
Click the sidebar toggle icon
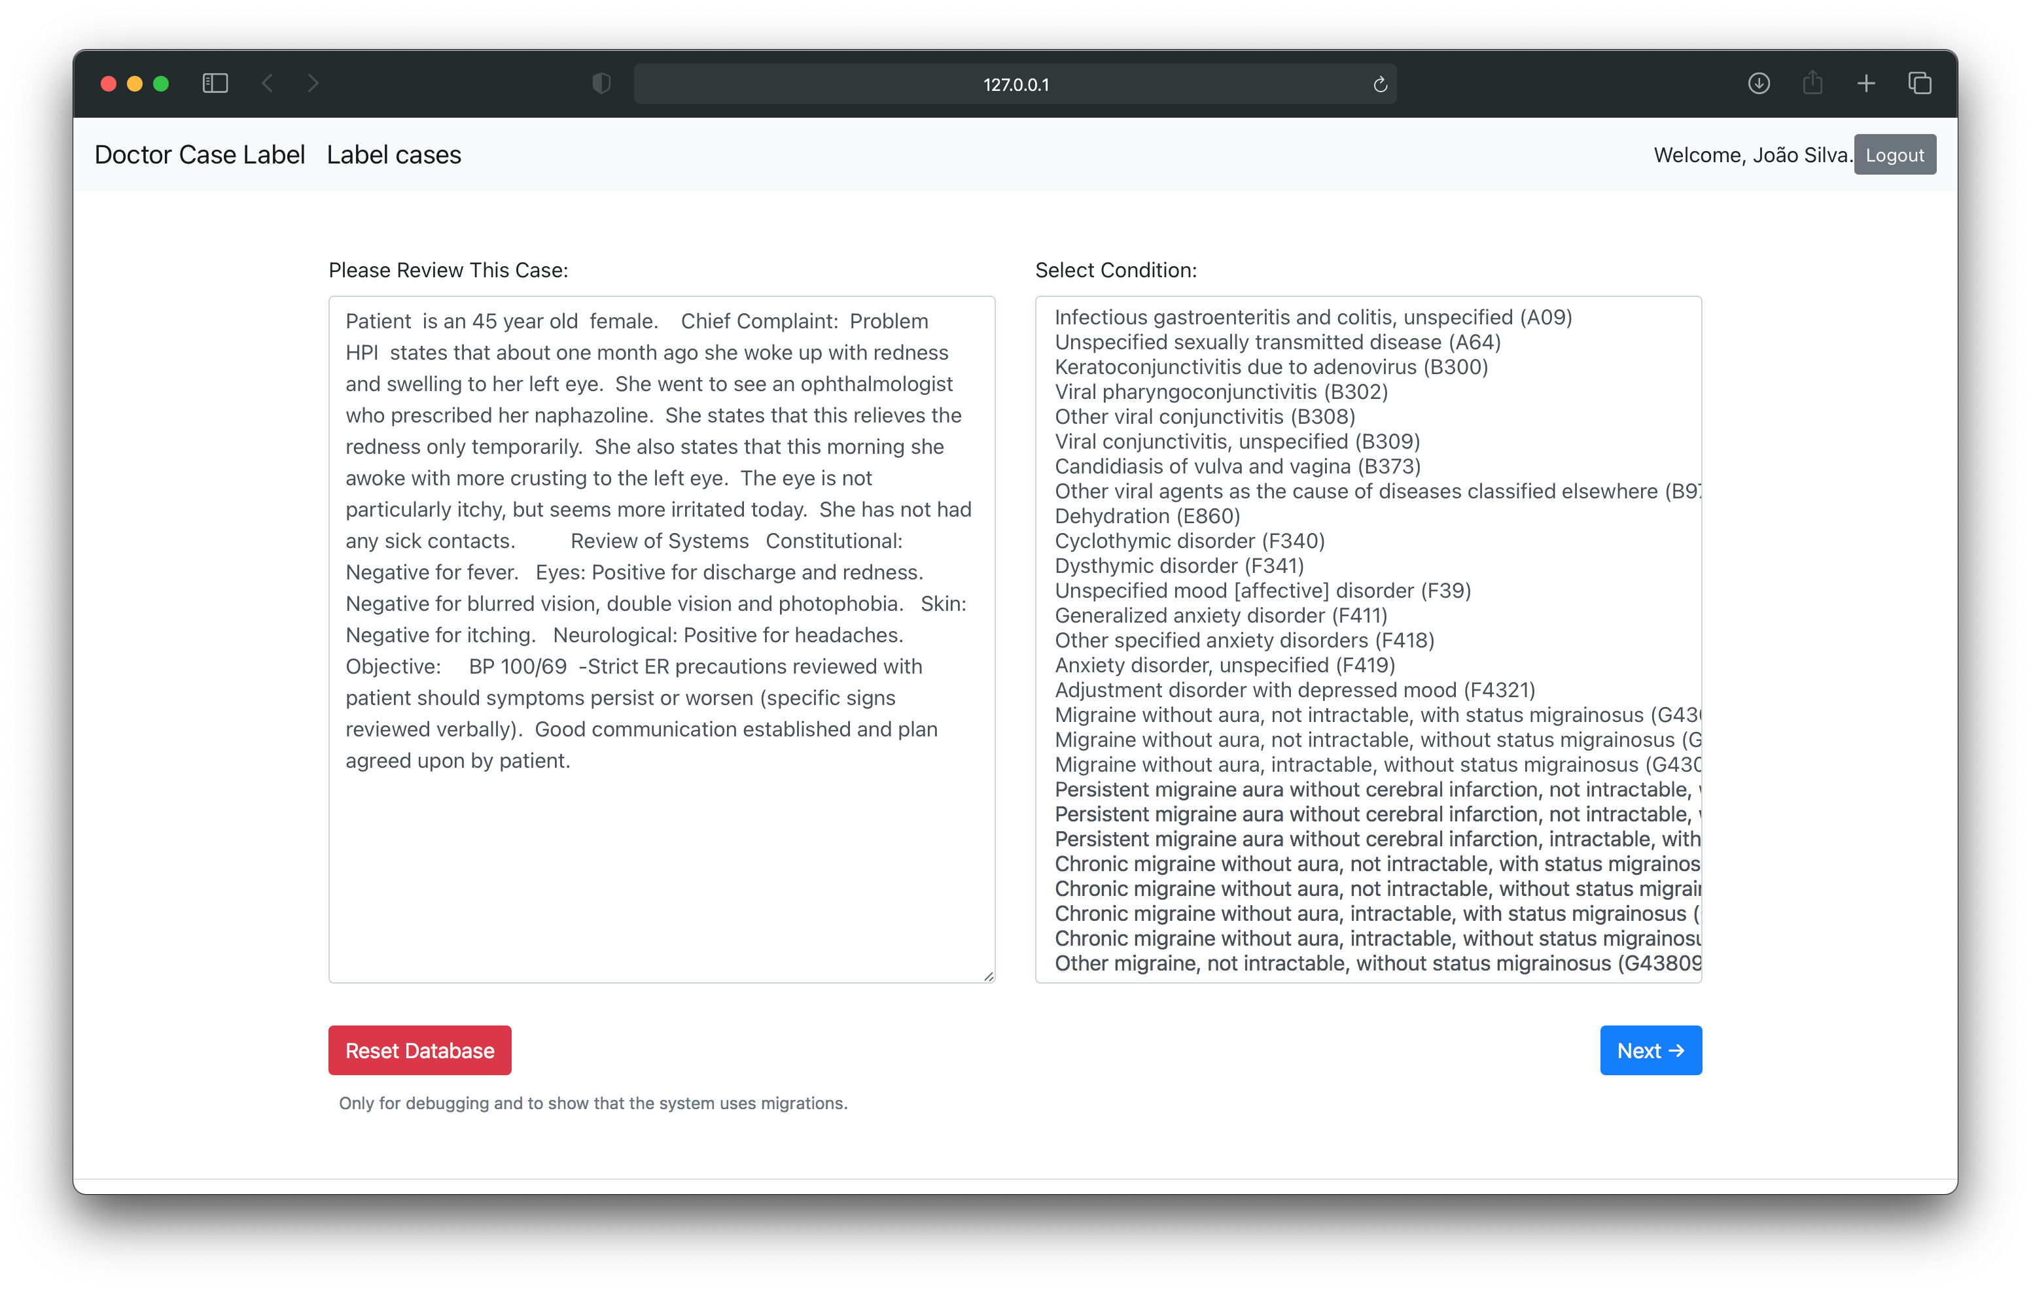(212, 83)
